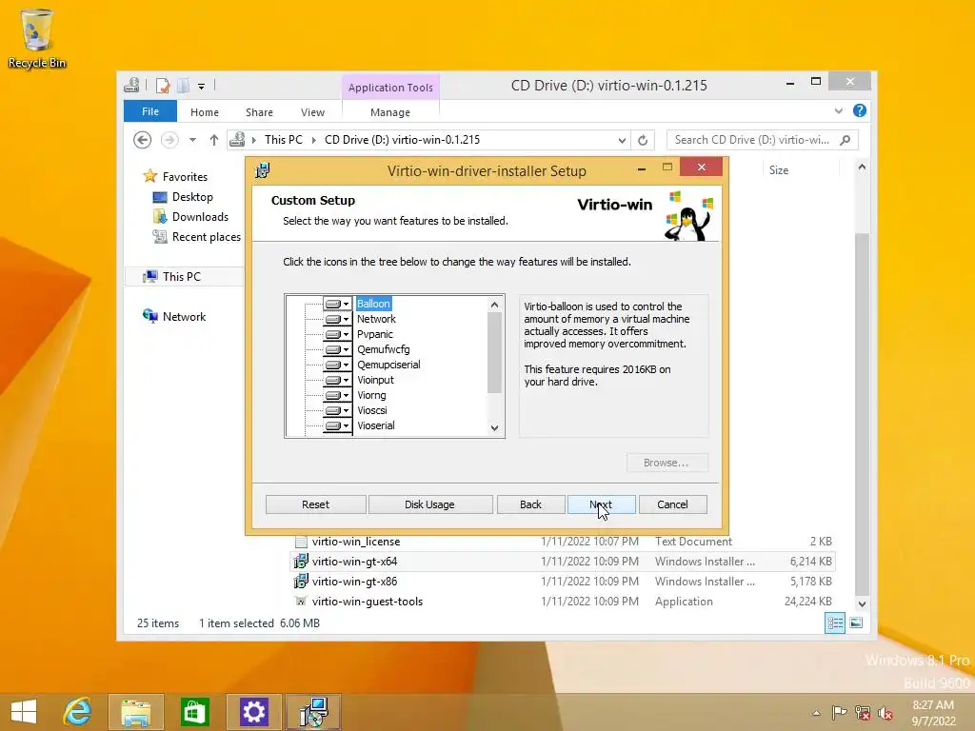Open Downloads in the navigation pane
Screen dimensions: 975x731
tap(200, 217)
